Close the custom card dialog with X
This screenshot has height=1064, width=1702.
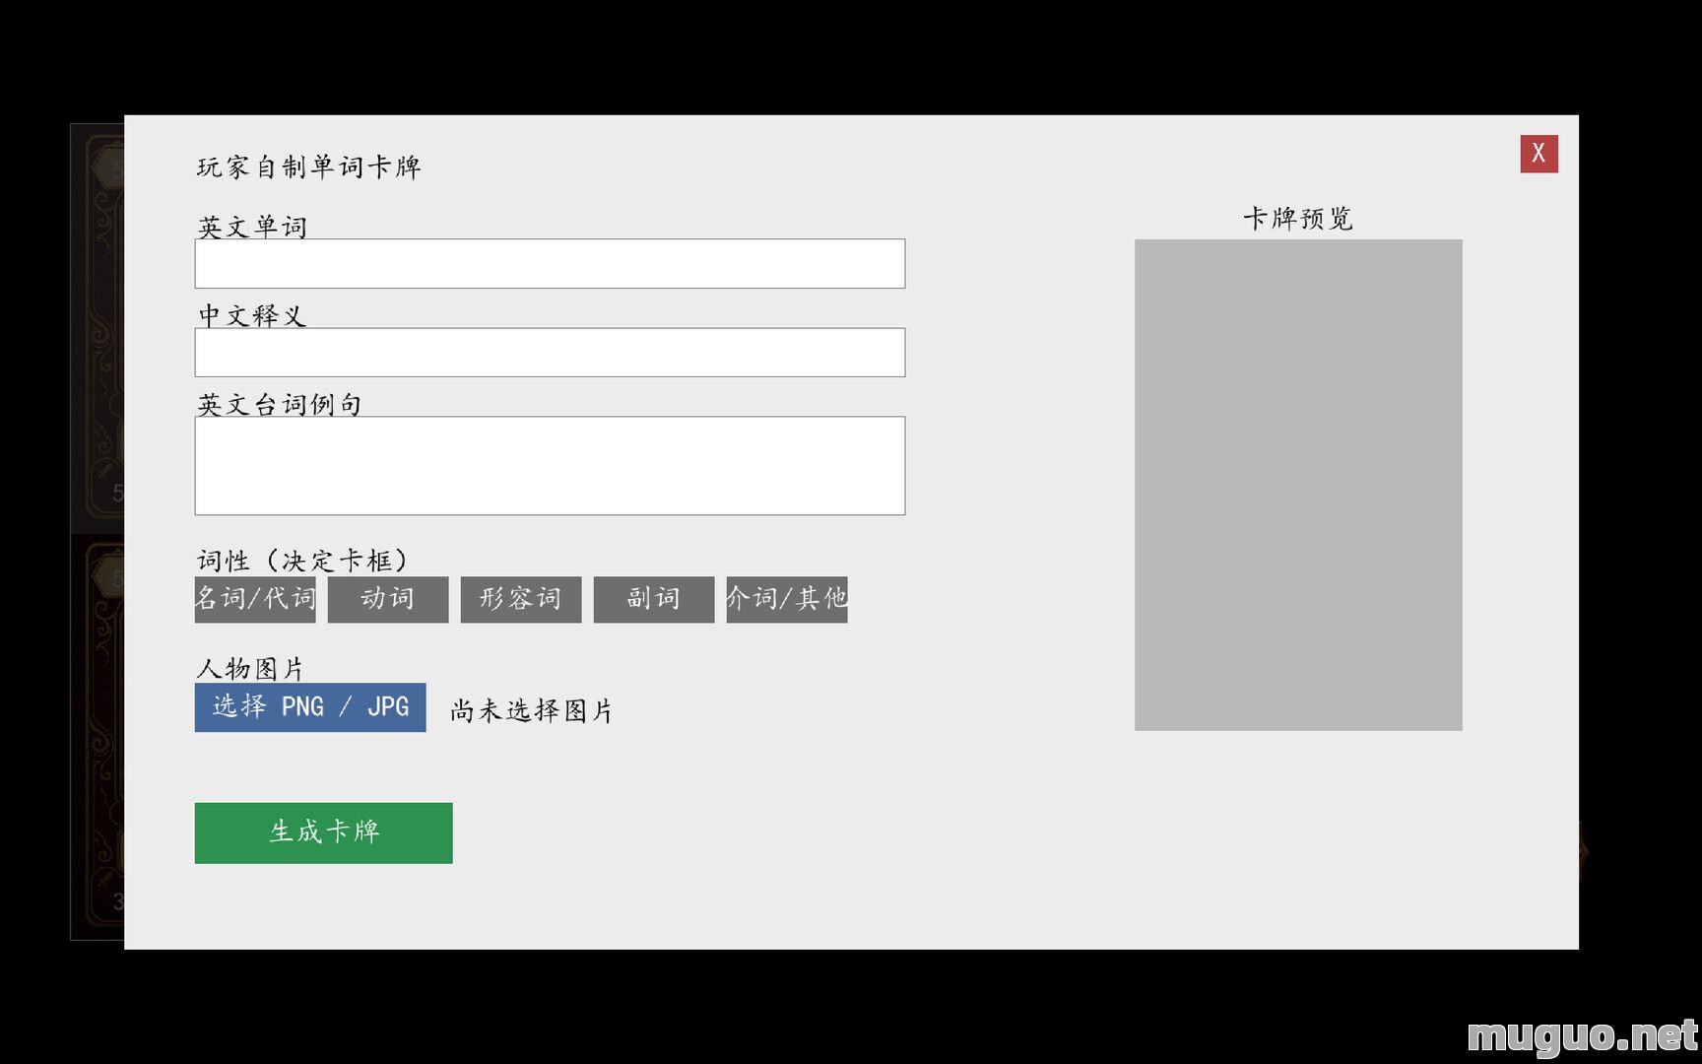1538,154
